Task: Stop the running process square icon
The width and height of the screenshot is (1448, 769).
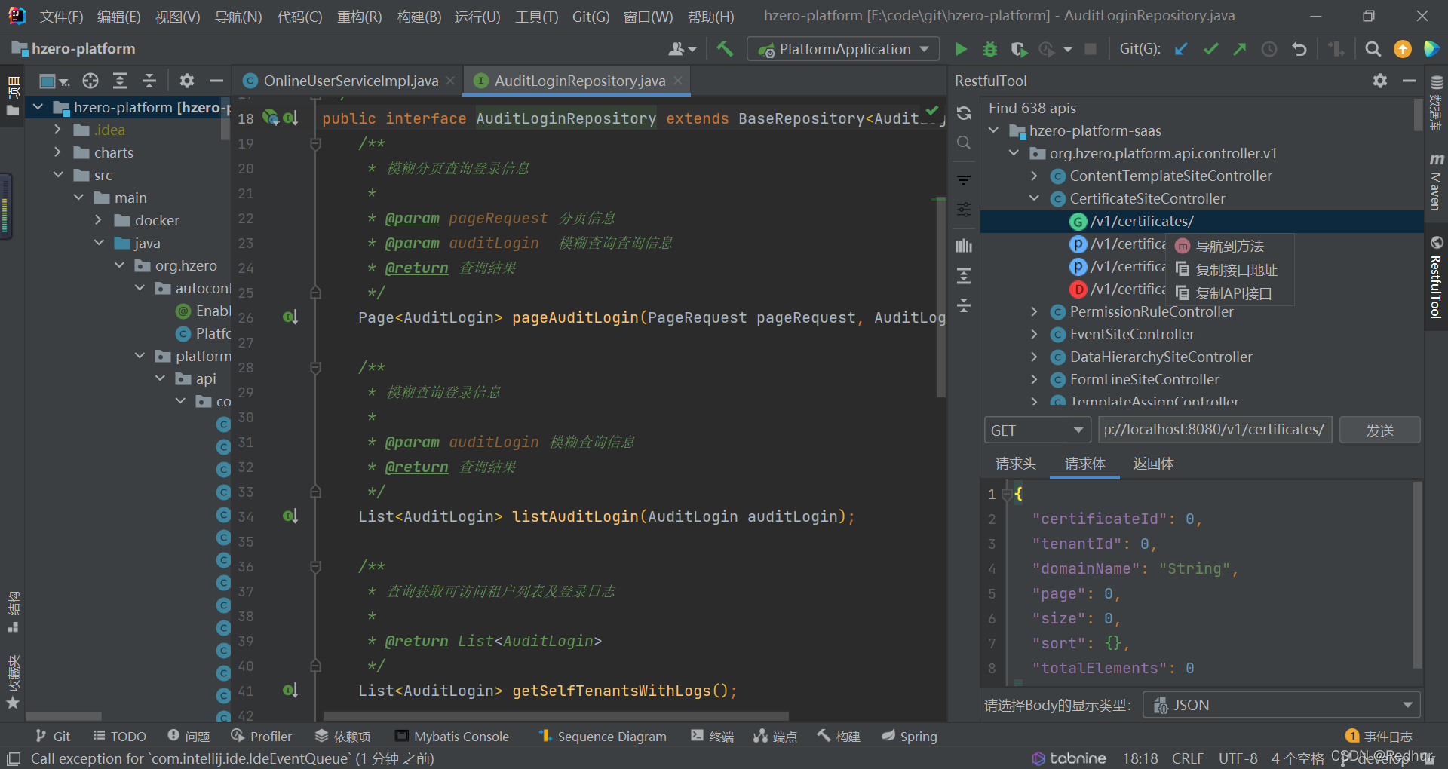Action: [1091, 49]
